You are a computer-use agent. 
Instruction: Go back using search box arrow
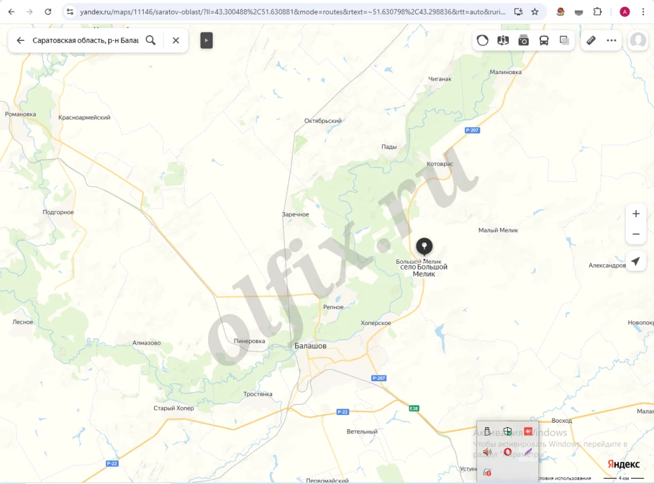tap(20, 40)
